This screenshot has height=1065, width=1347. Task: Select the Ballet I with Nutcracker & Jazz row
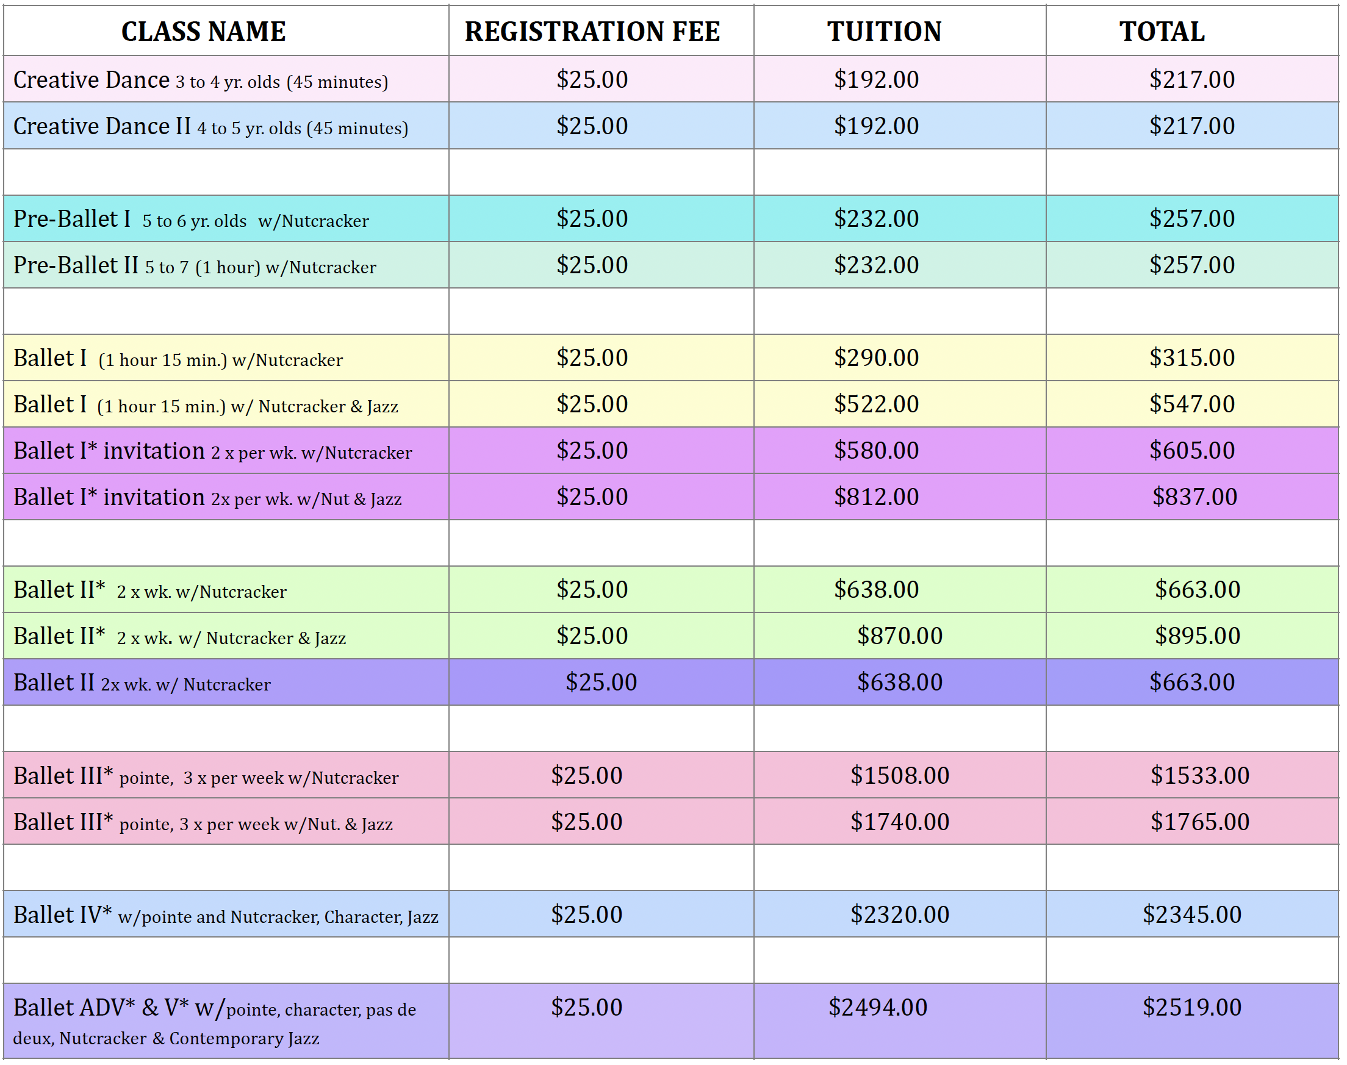point(206,404)
